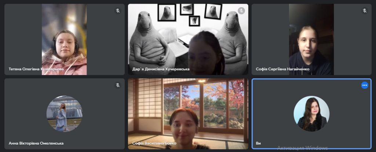
Task: Click the name label Дар'я Денисівна Кучеревська
Action: pos(161,69)
